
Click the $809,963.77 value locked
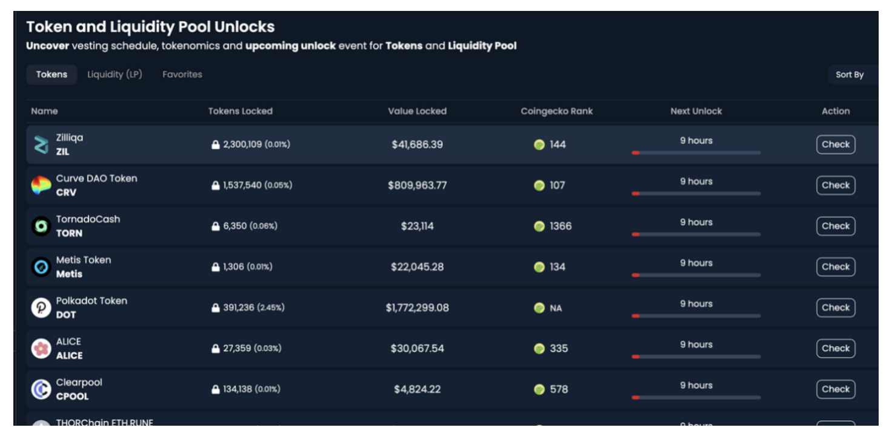418,186
